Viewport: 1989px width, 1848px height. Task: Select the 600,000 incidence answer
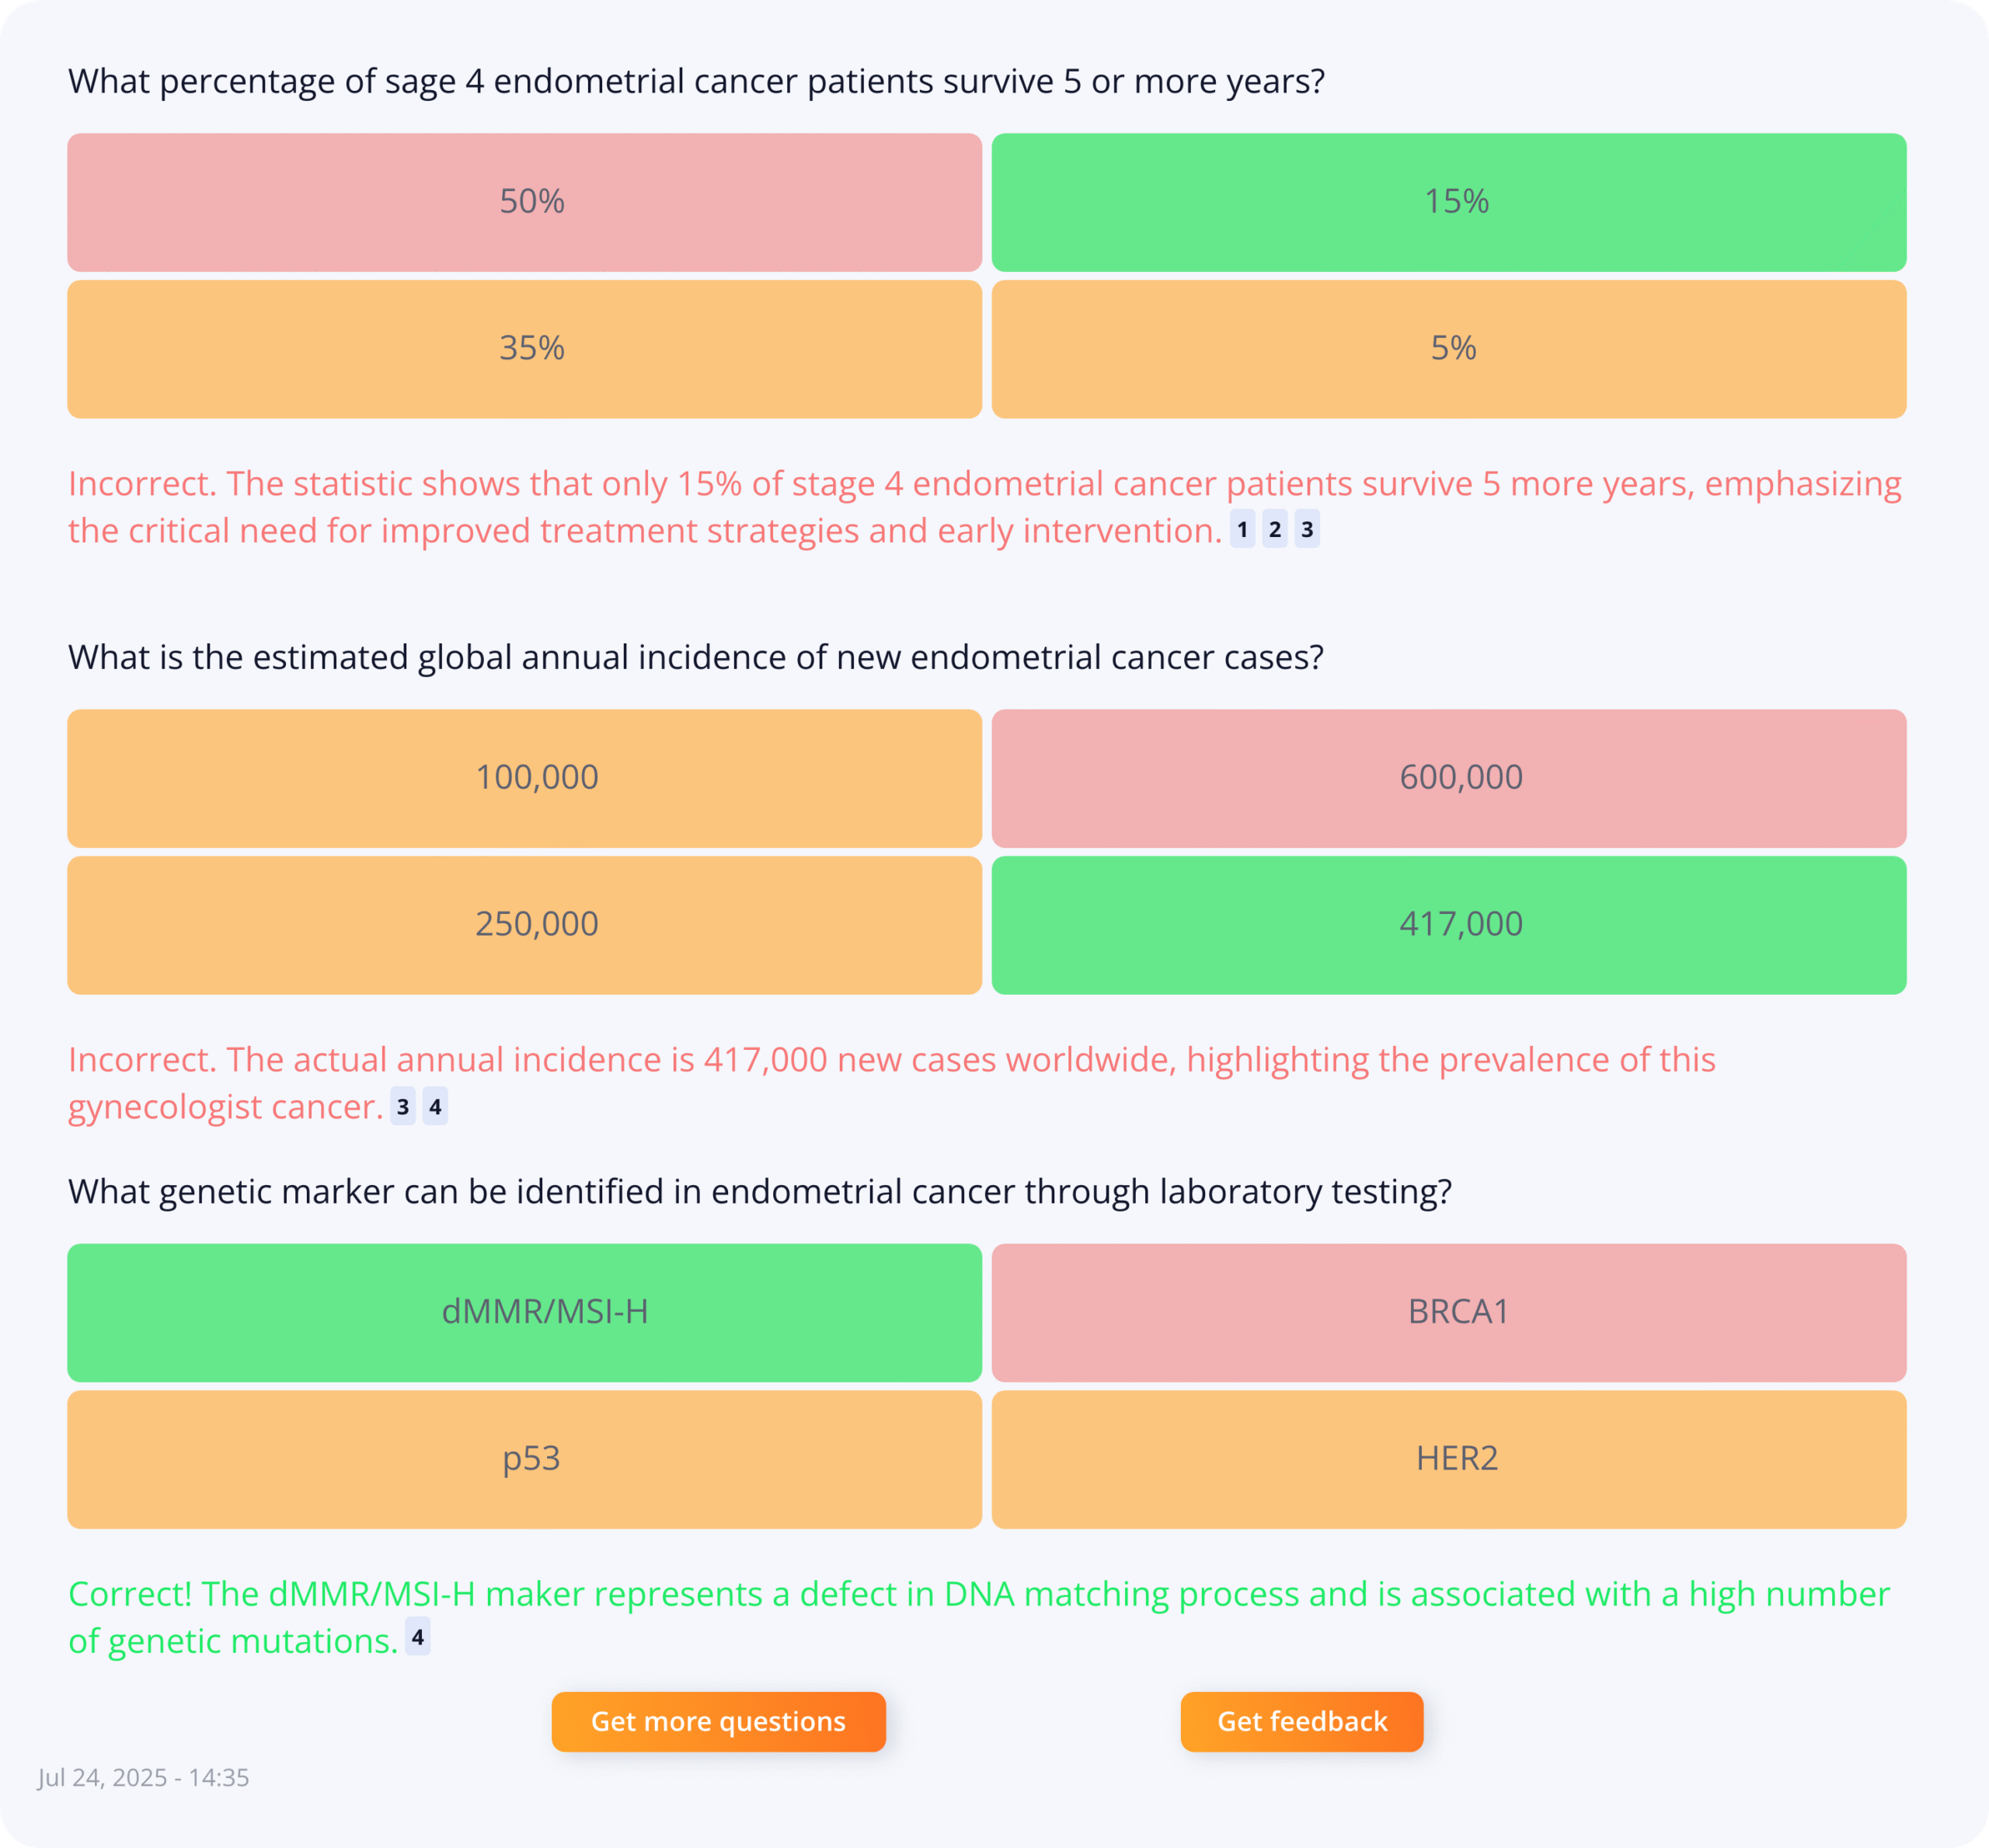1448,778
